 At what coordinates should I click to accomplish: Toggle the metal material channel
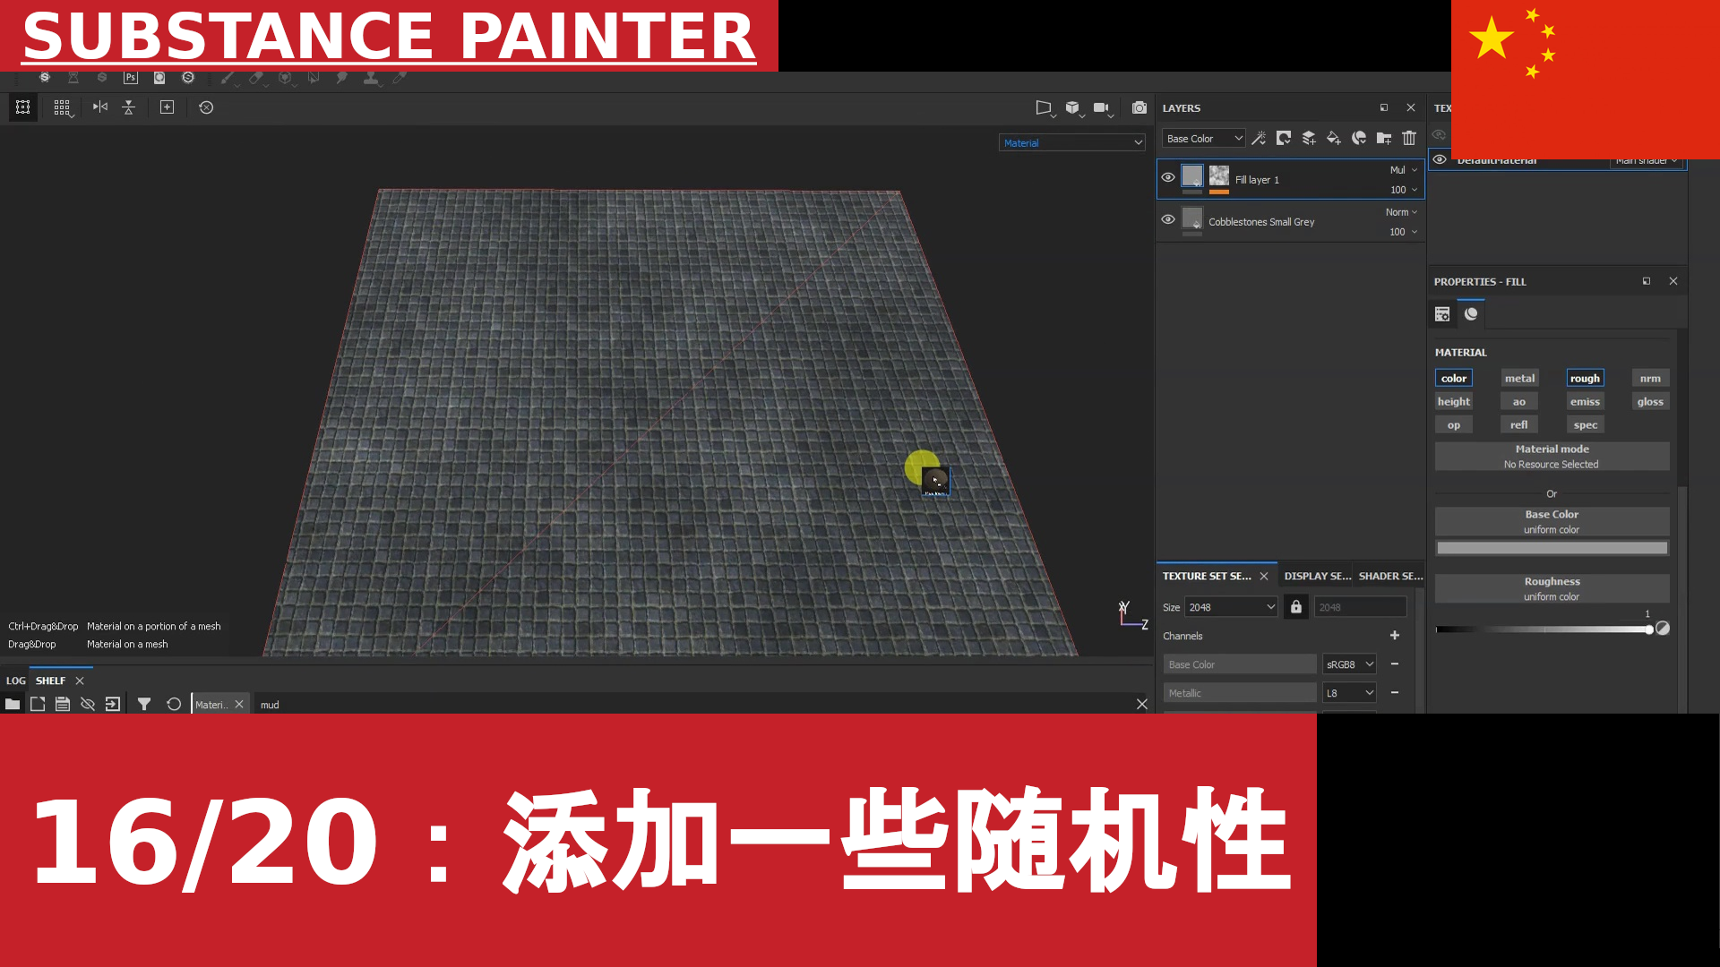point(1519,379)
